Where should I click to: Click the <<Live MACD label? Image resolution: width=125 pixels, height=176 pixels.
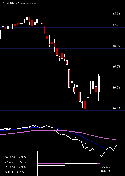(x=105, y=169)
